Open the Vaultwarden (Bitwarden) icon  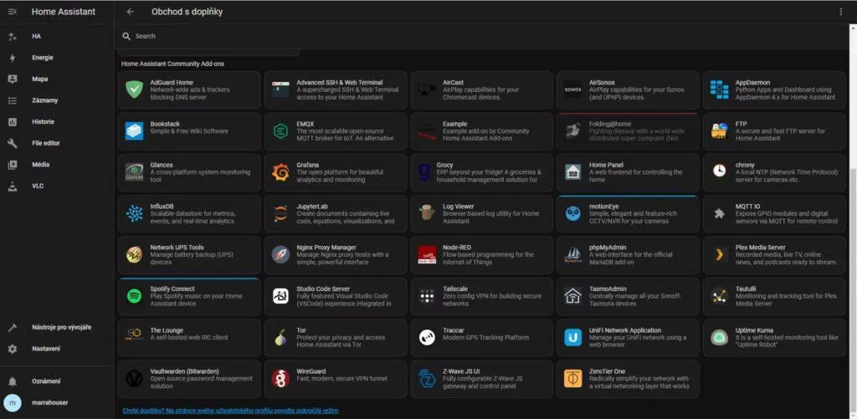pyautogui.click(x=134, y=379)
